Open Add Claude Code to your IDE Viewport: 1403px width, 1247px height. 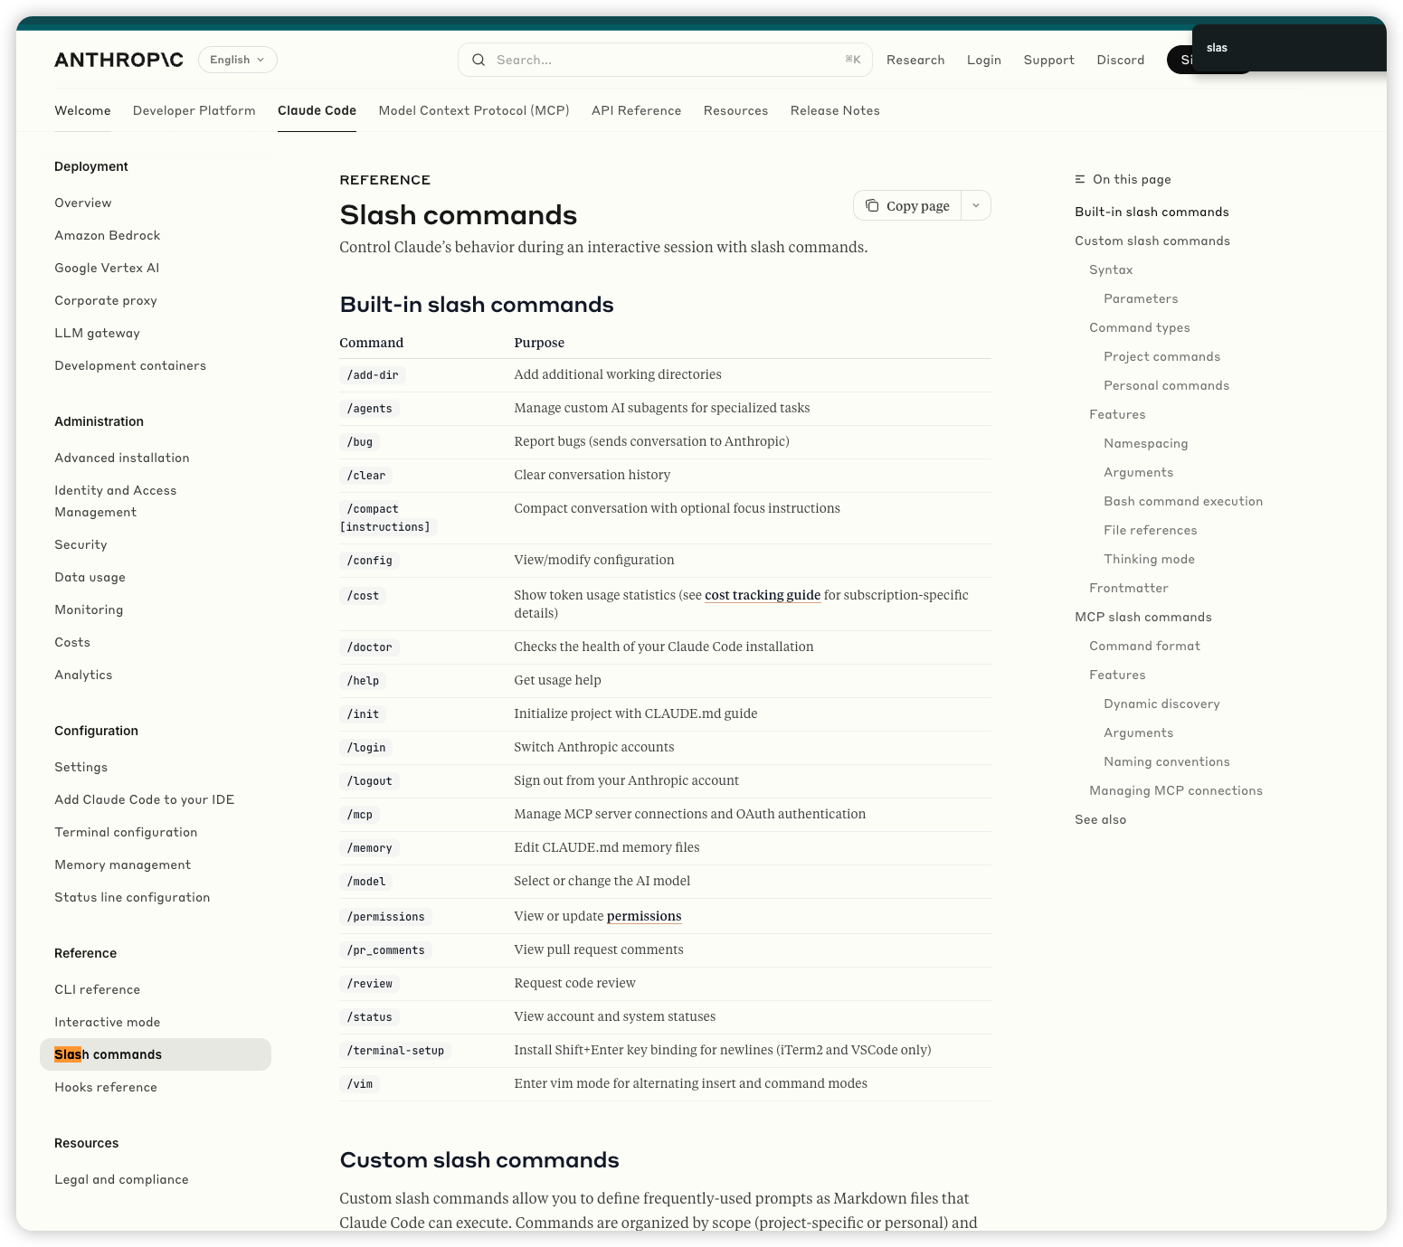[144, 799]
